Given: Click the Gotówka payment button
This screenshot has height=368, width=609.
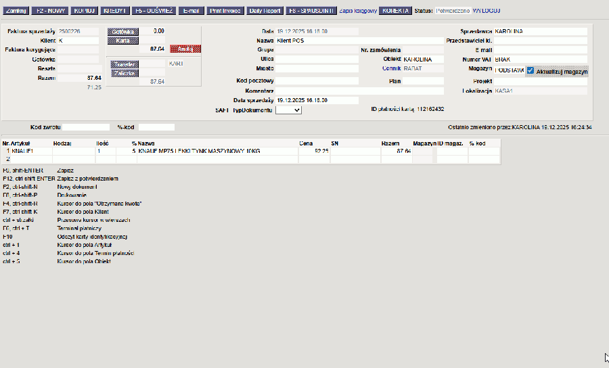Looking at the screenshot, I should [x=122, y=32].
